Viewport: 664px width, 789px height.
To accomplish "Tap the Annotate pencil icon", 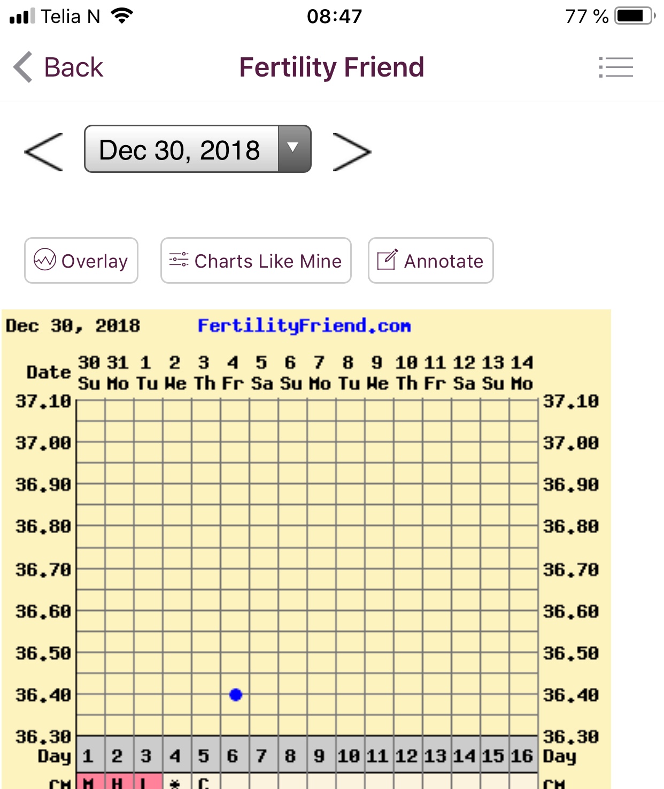I will coord(387,260).
